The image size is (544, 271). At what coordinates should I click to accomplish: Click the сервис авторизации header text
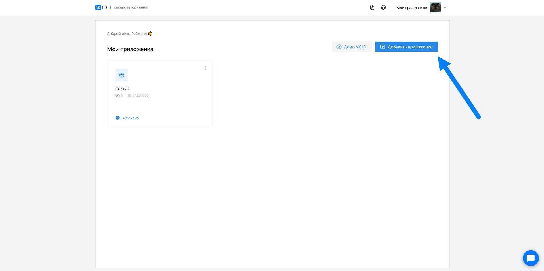[131, 7]
